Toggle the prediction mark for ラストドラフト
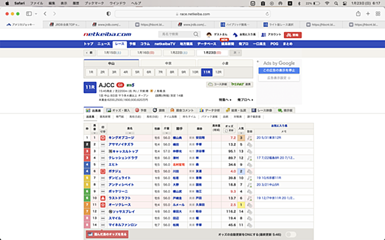385x240 pixels. (102, 198)
